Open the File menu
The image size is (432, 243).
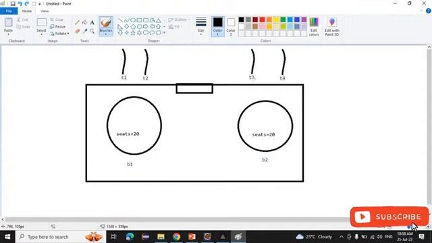pos(9,11)
